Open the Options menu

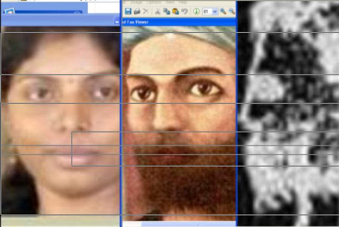[154, 2]
